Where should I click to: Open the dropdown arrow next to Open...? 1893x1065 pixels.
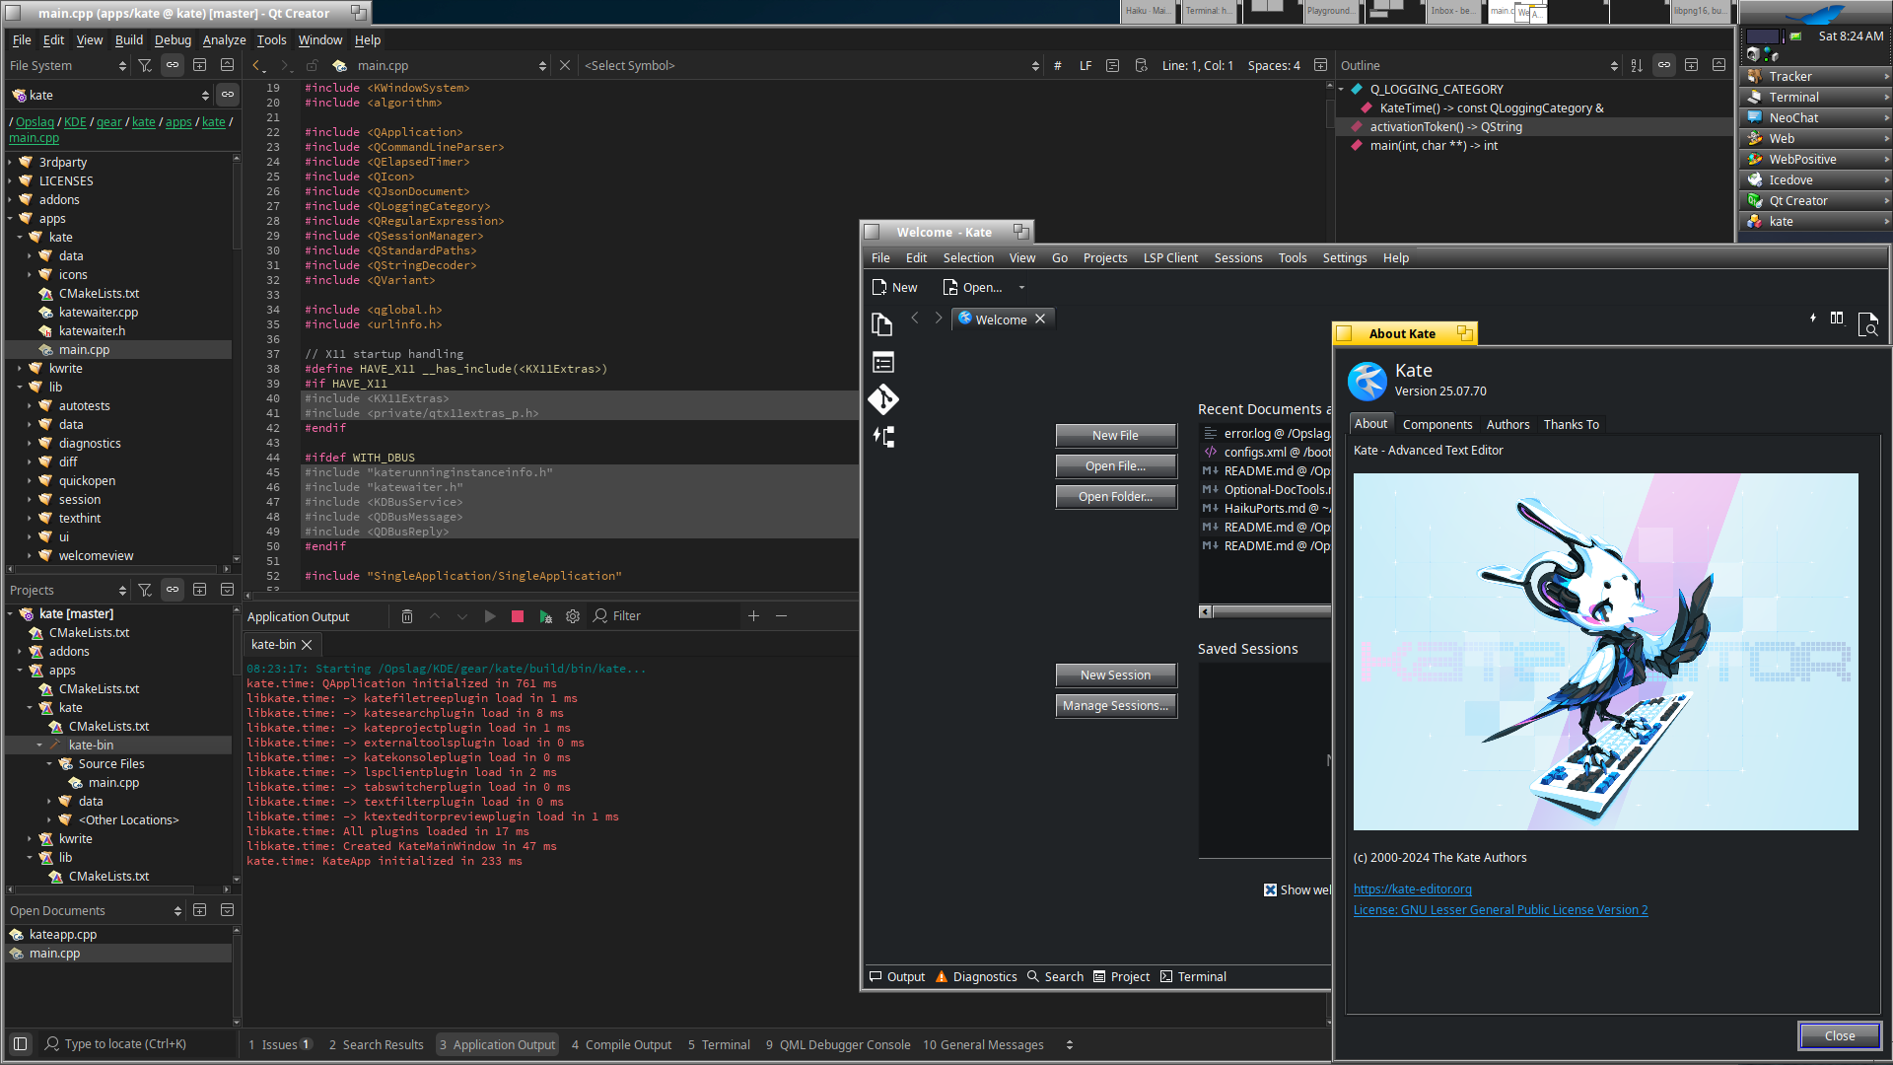(1021, 288)
